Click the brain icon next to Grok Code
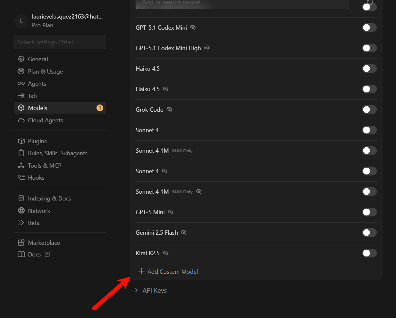The image size is (396, 318). tap(169, 109)
